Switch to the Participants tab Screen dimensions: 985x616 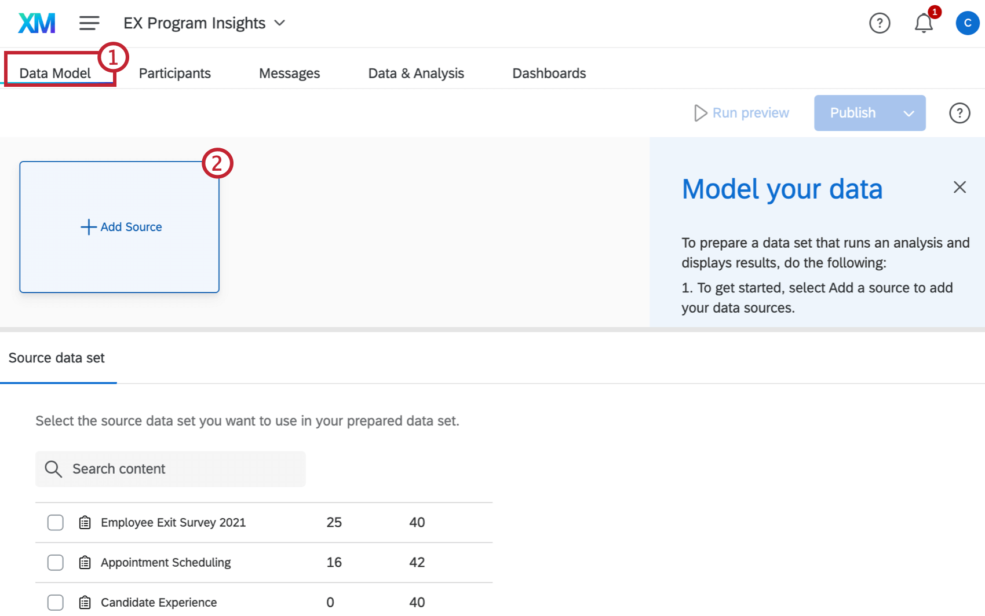pos(174,74)
